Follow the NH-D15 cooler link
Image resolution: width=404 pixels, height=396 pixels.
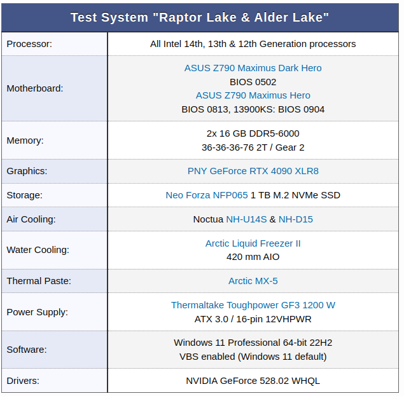[x=296, y=219]
